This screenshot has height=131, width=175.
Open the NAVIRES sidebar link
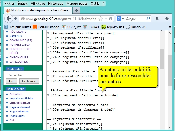pos(16,36)
